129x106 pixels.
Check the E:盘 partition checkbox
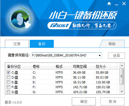coord(8,82)
